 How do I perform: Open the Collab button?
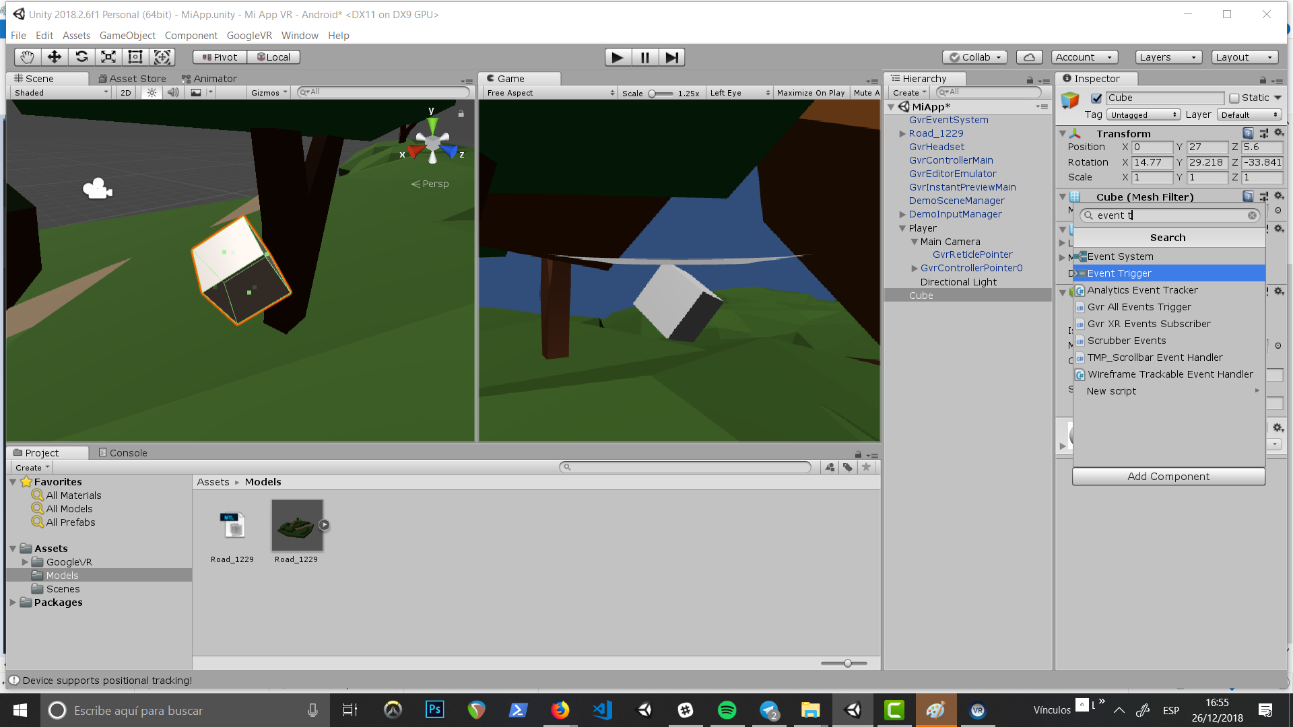pos(974,57)
